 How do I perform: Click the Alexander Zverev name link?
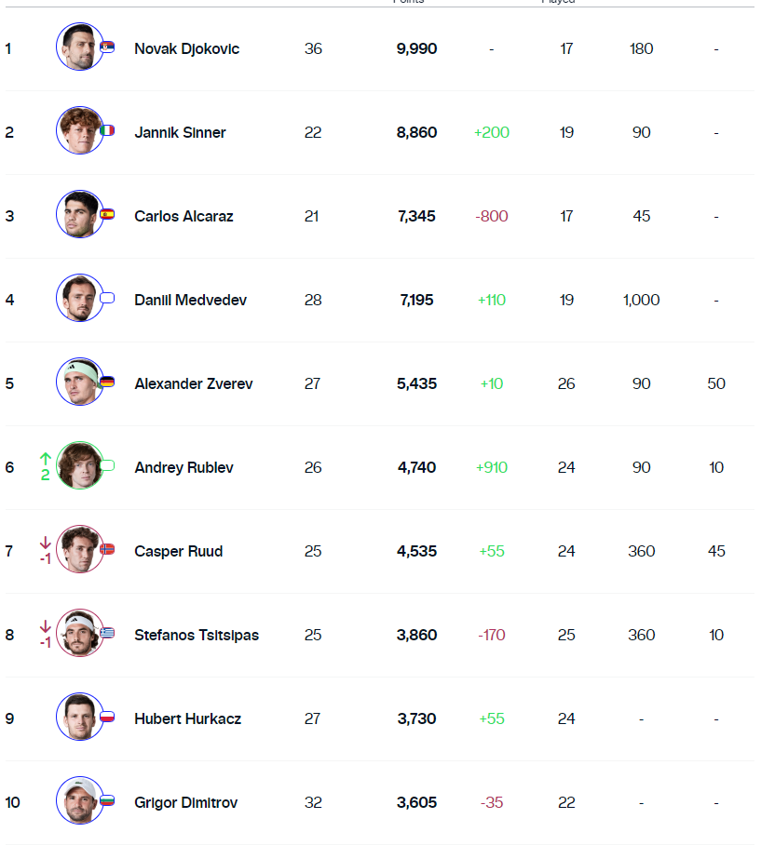coord(193,383)
